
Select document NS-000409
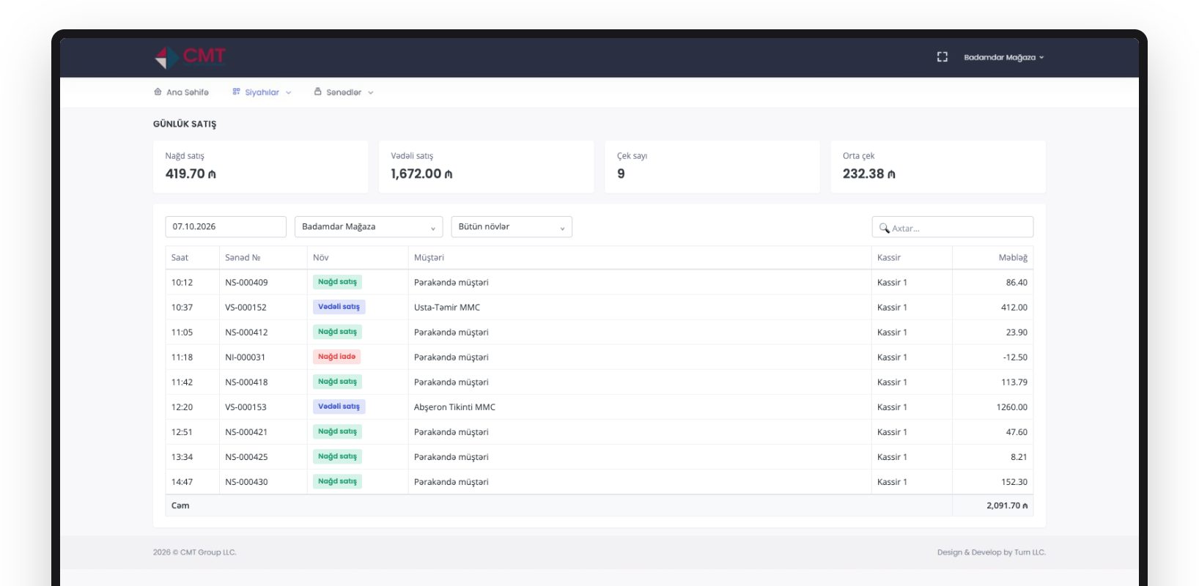pyautogui.click(x=246, y=283)
